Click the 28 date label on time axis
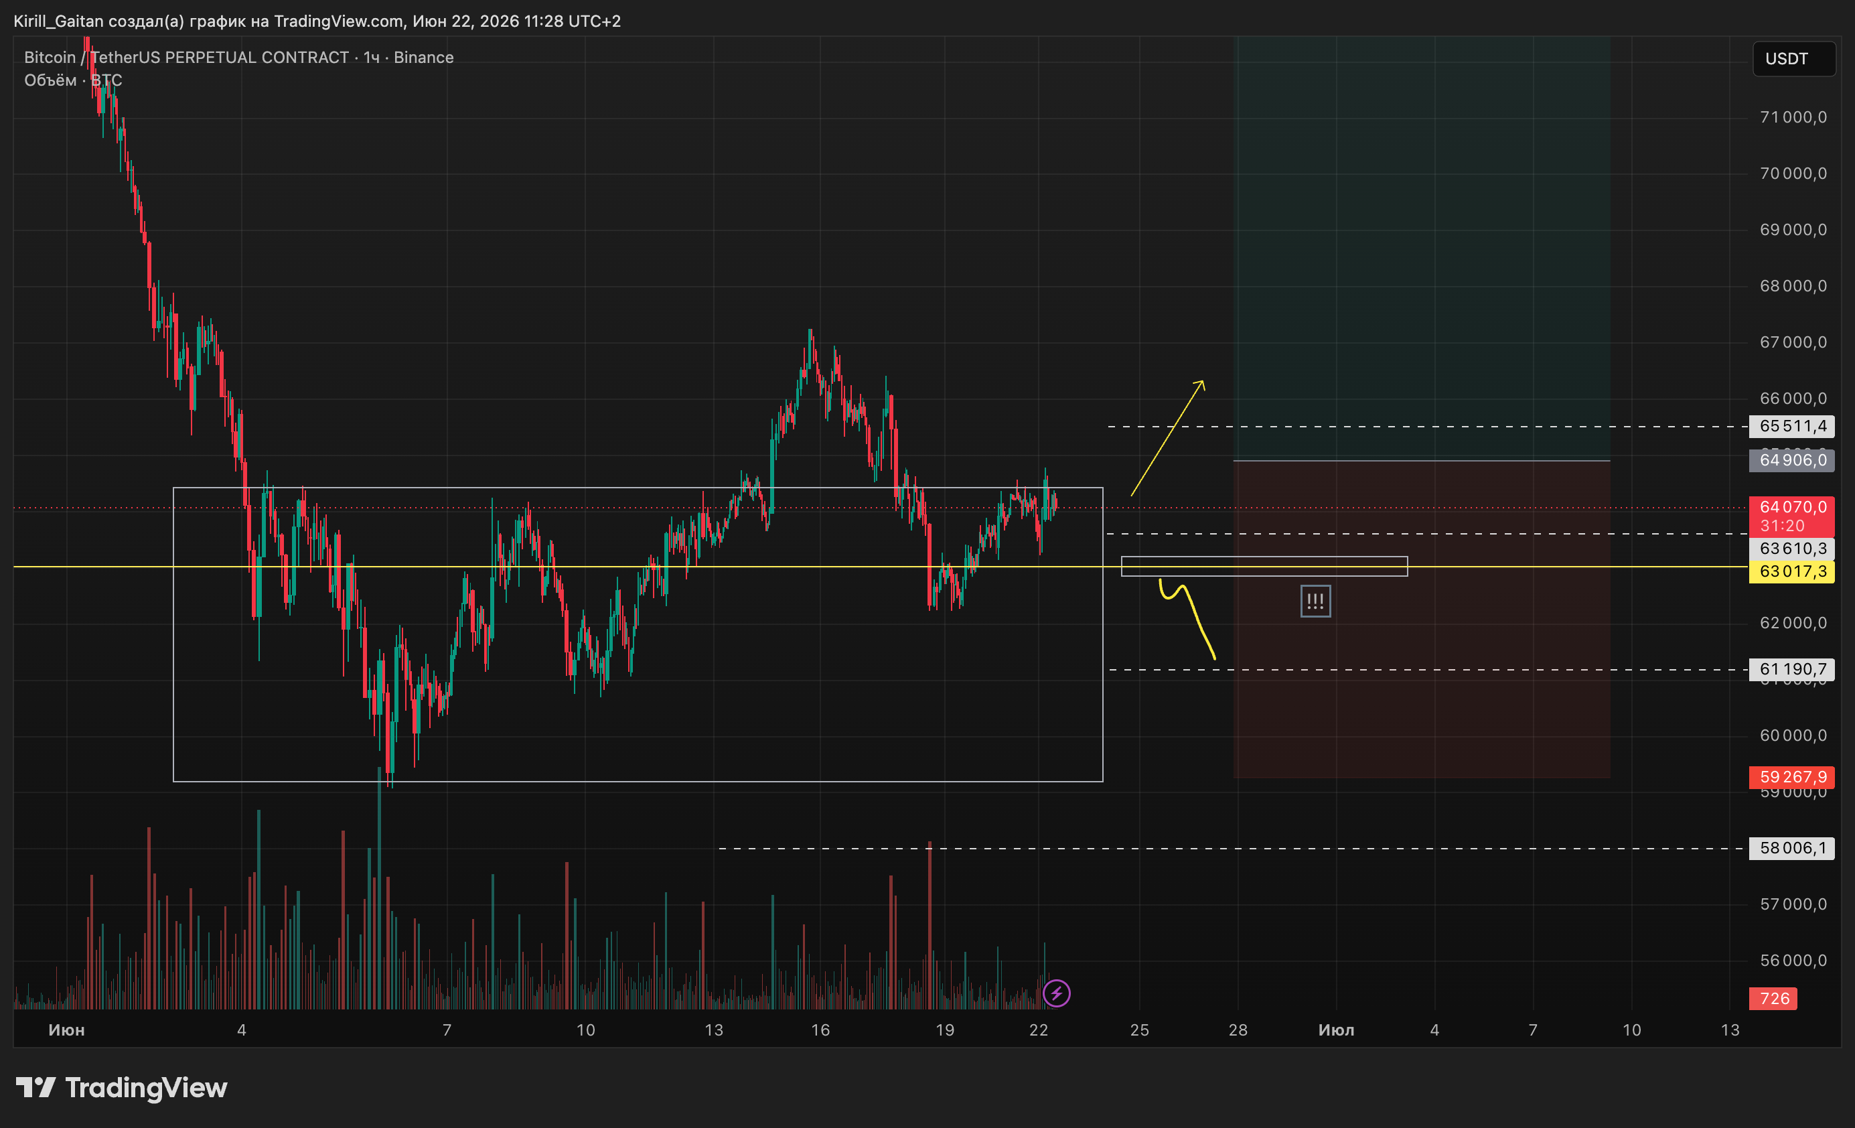1855x1128 pixels. [x=1238, y=1030]
